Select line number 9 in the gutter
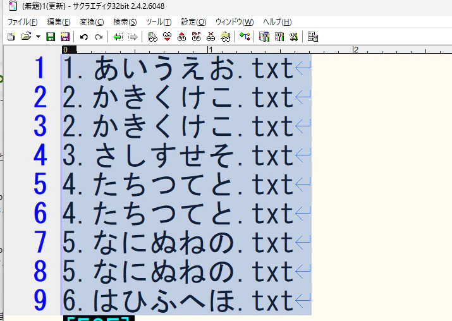452x321 pixels. tap(40, 300)
